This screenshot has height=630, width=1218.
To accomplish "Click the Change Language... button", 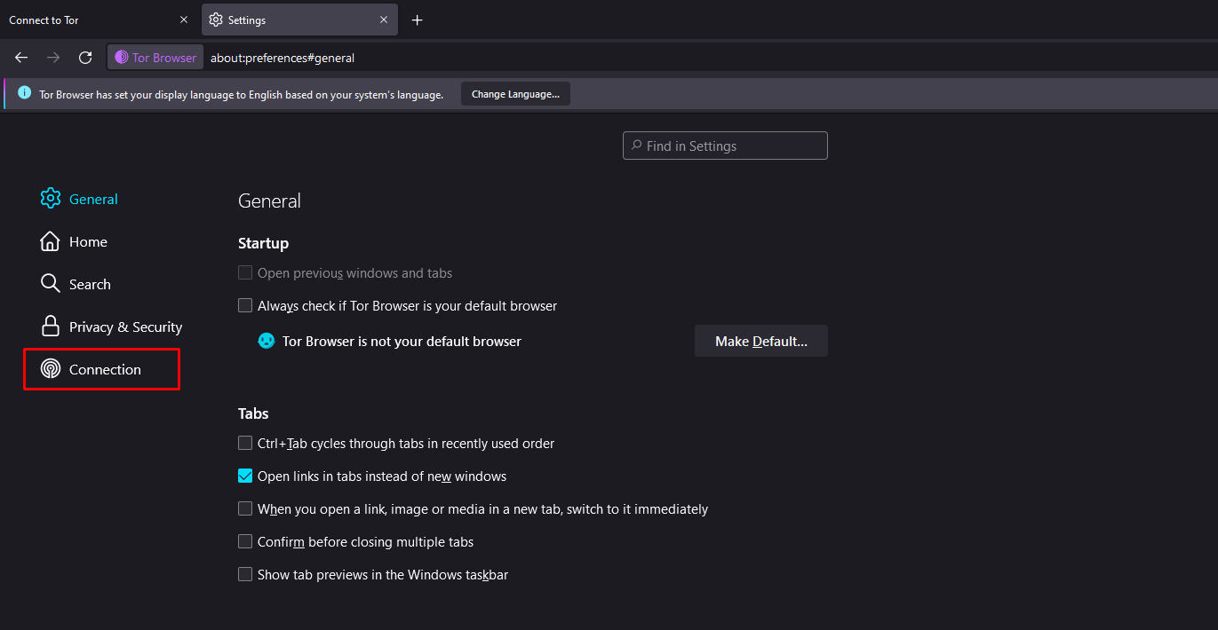I will coord(515,94).
